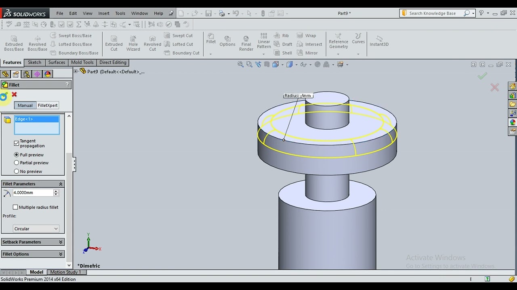Choose Lofted Boss/Base feature
The image size is (517, 290).
click(x=71, y=44)
